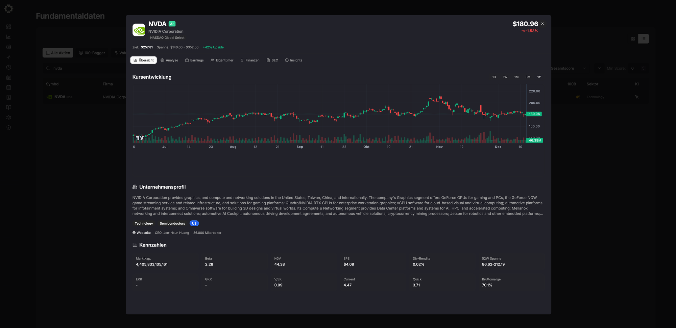Switch to grid view layout
The height and width of the screenshot is (328, 676).
point(633,39)
